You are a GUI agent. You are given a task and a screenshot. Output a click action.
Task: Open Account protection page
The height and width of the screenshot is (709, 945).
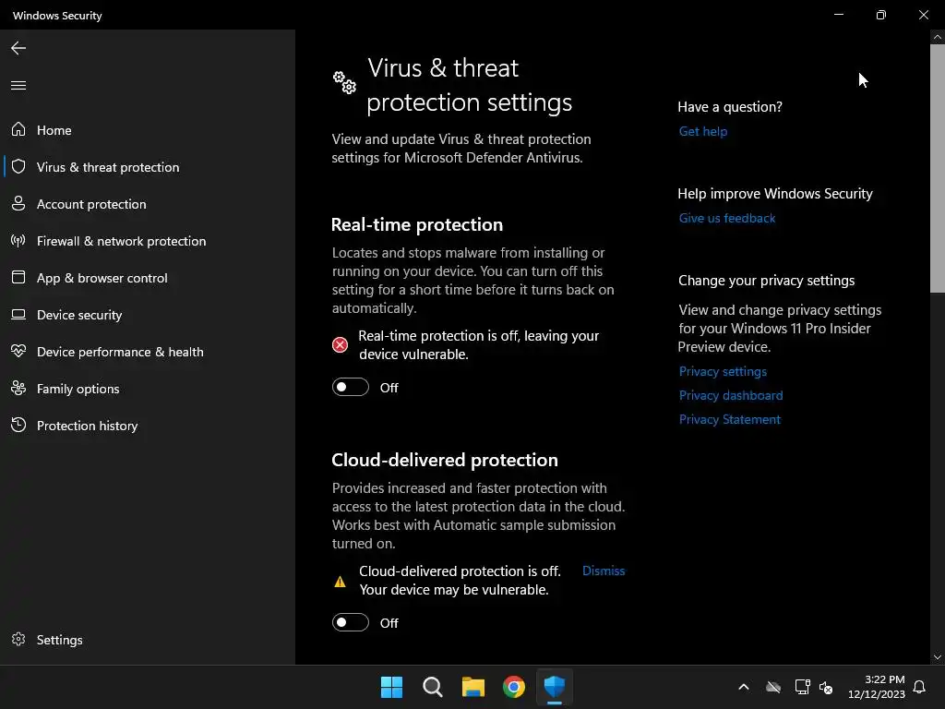[148, 204]
